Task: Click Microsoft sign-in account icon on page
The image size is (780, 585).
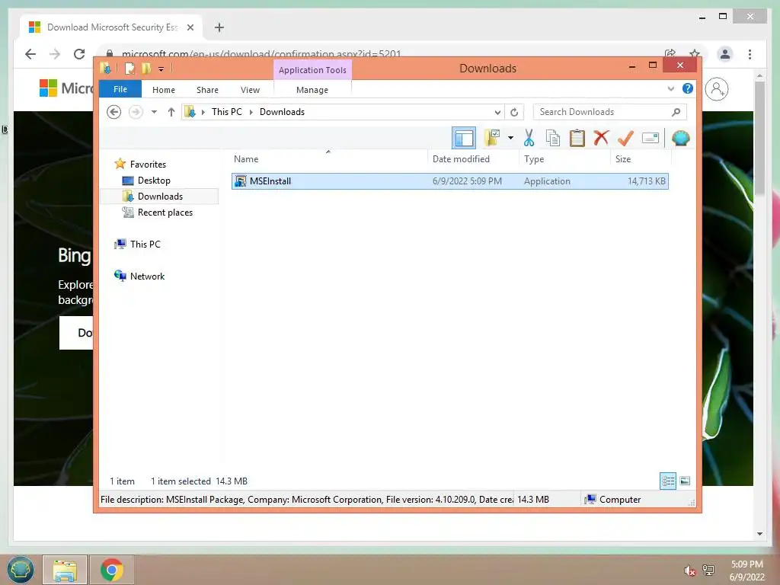Action: [x=716, y=89]
